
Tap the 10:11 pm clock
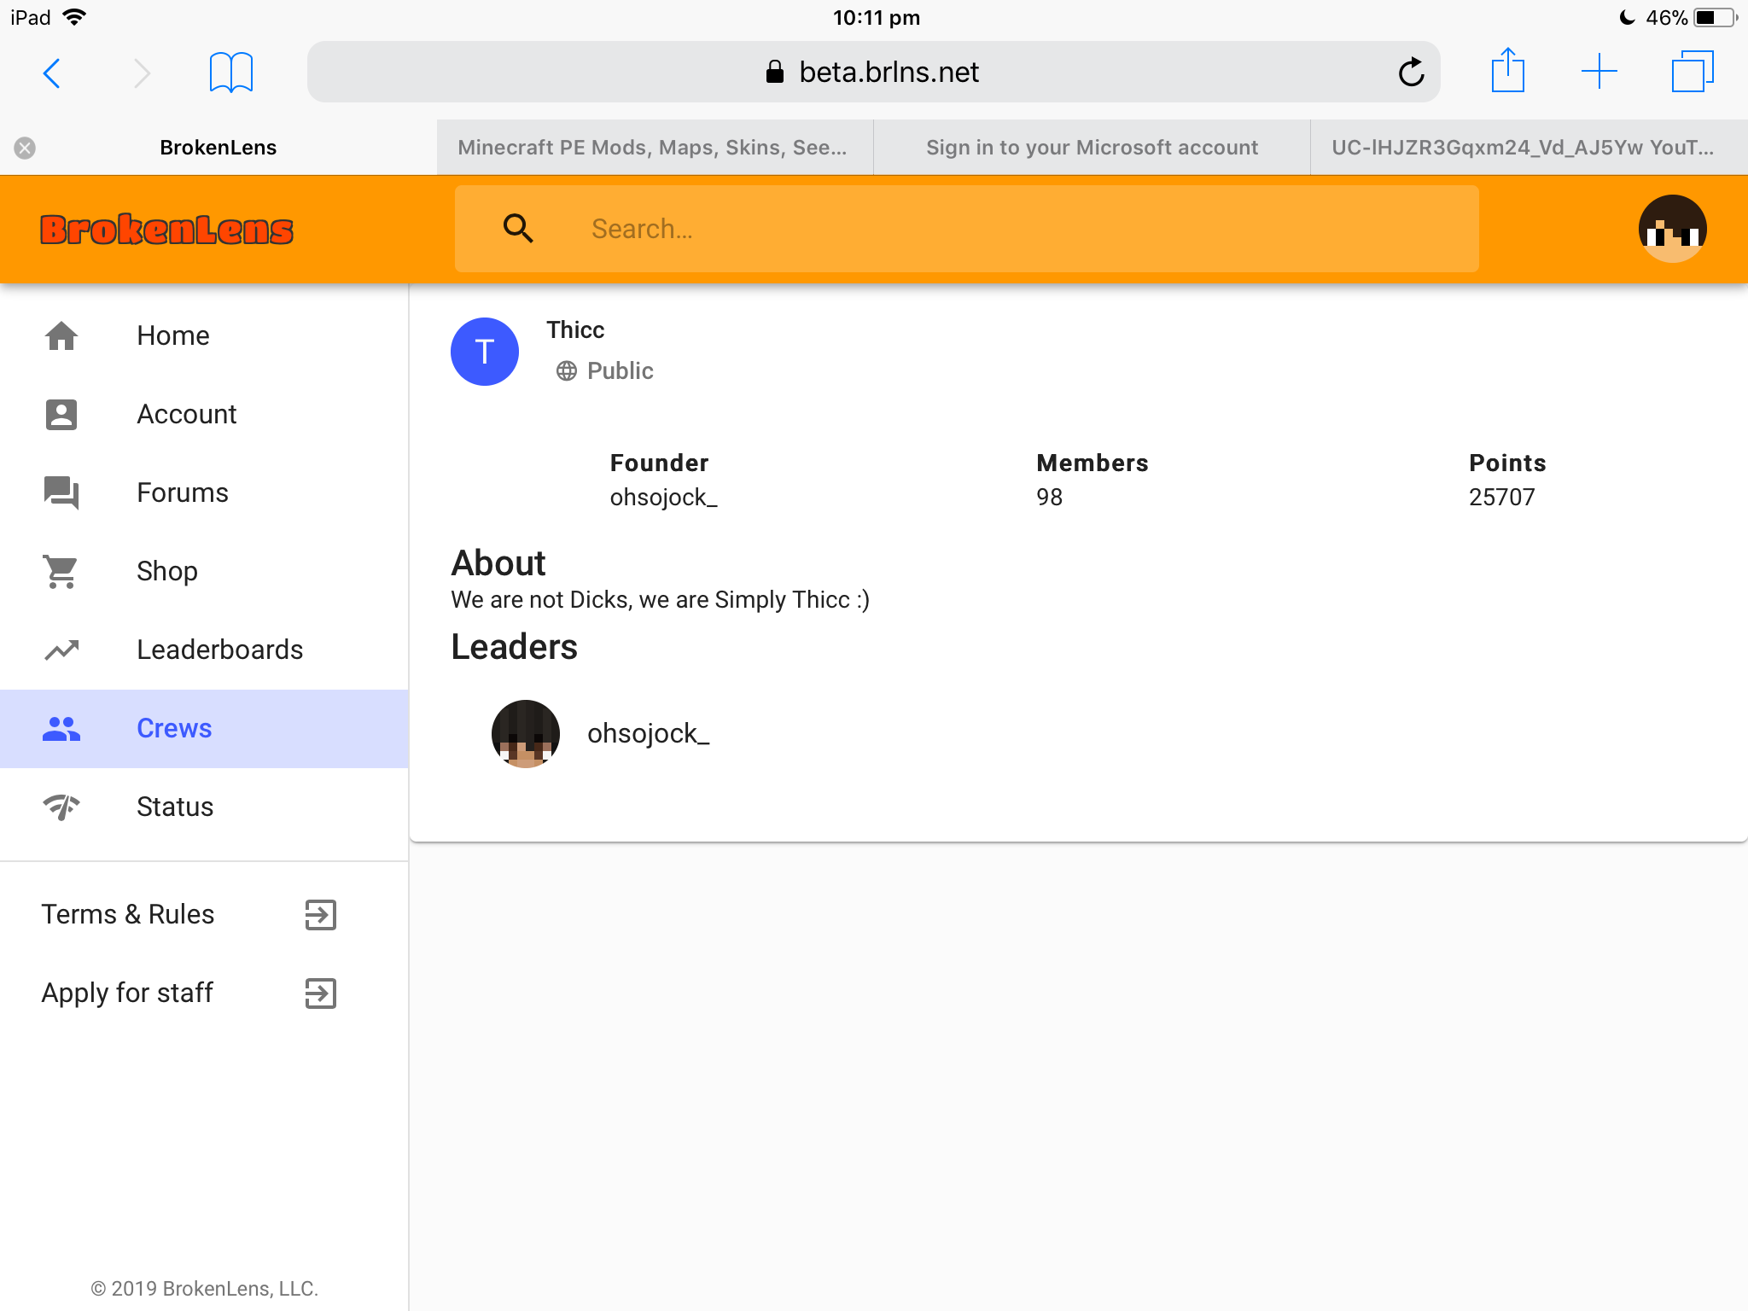877,18
